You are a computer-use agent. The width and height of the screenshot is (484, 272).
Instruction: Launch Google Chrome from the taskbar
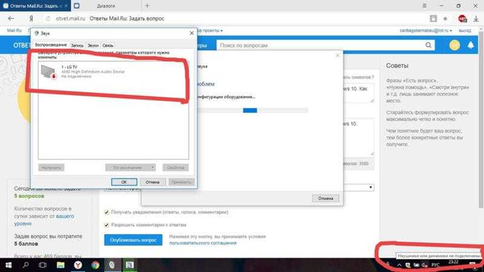pyautogui.click(x=95, y=265)
